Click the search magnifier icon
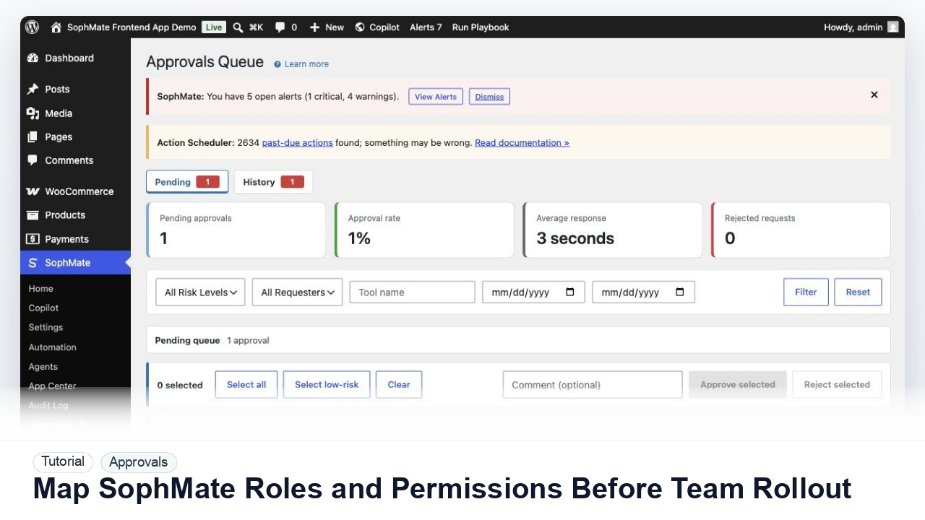925x520 pixels. point(238,27)
